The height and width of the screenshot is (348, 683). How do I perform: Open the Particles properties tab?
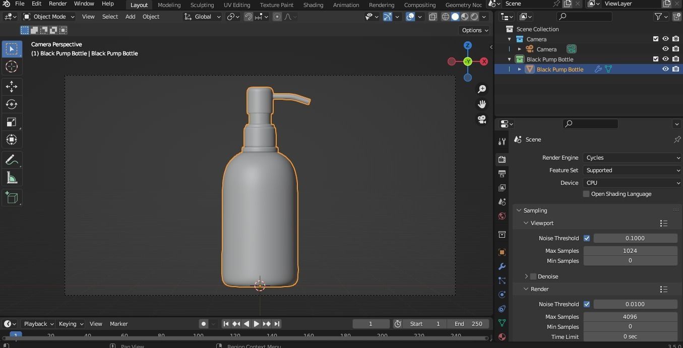tap(502, 281)
